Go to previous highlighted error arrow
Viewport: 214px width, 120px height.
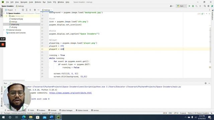coord(207,14)
